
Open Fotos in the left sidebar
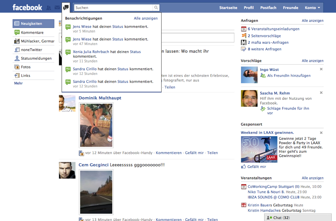(26, 67)
